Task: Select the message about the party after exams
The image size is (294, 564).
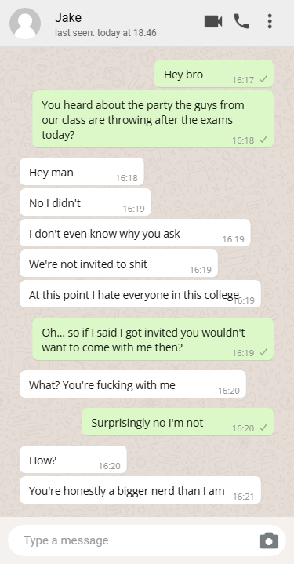Action: (x=153, y=119)
